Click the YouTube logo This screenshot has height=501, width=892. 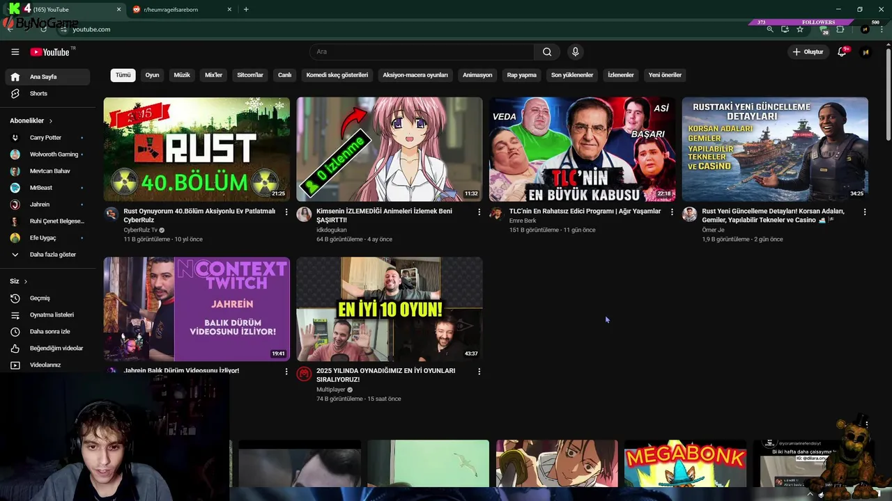tap(49, 52)
